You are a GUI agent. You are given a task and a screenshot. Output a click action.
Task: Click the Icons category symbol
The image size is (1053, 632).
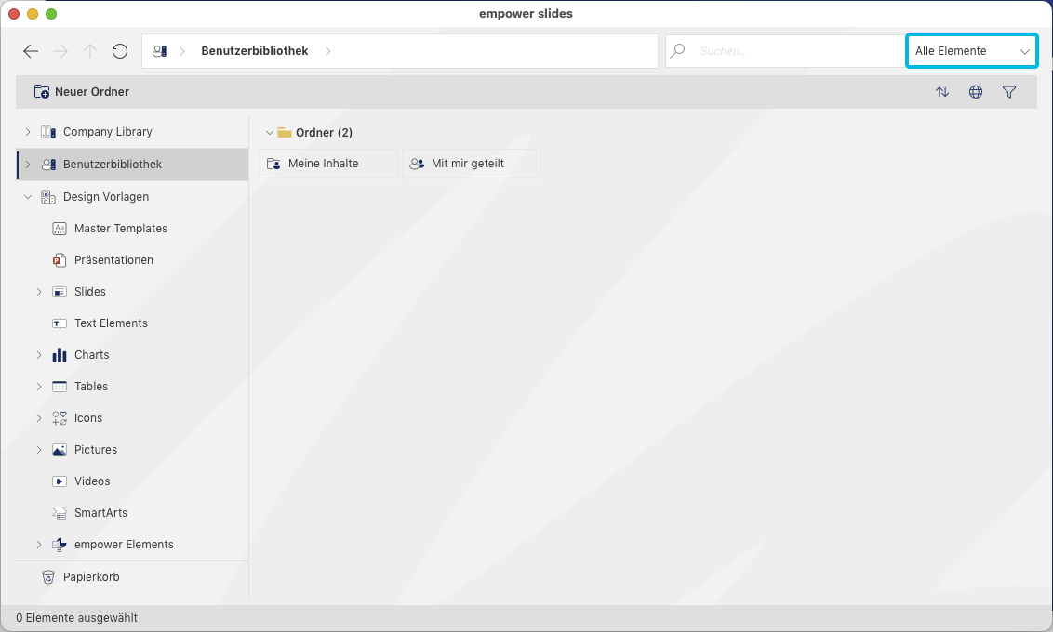tap(60, 418)
